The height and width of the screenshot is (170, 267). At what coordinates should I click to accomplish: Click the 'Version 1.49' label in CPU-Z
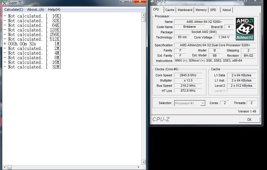[247, 111]
